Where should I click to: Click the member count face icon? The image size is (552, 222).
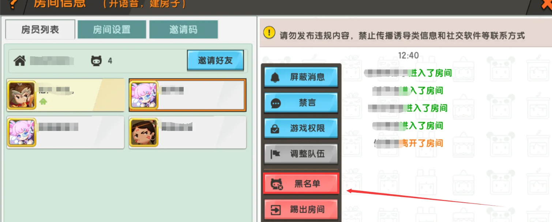[96, 61]
